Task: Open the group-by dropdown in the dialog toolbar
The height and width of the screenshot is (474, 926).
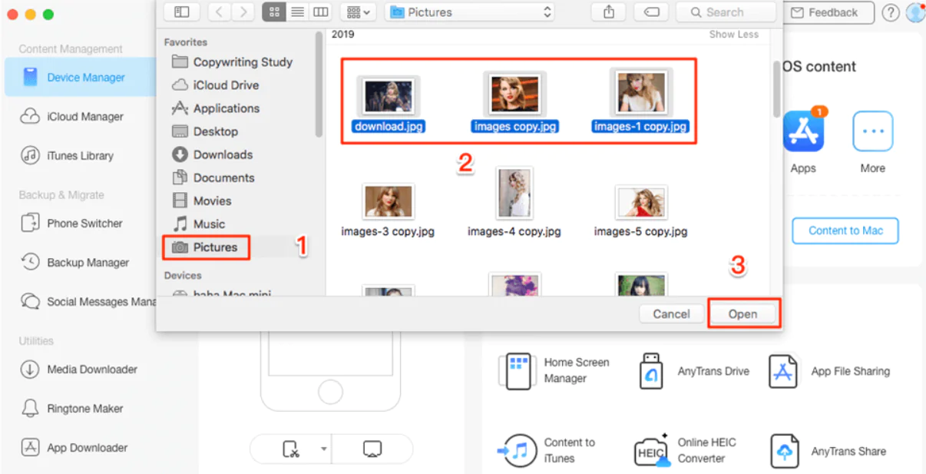Action: coord(357,12)
